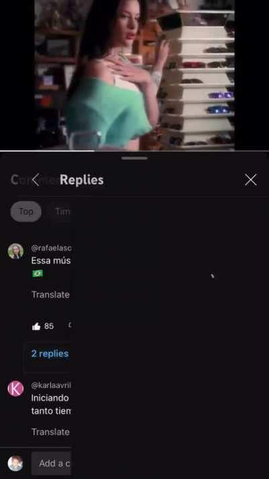The height and width of the screenshot is (479, 269).
Task: Open @rafaelasc profile avatar
Action: point(15,251)
